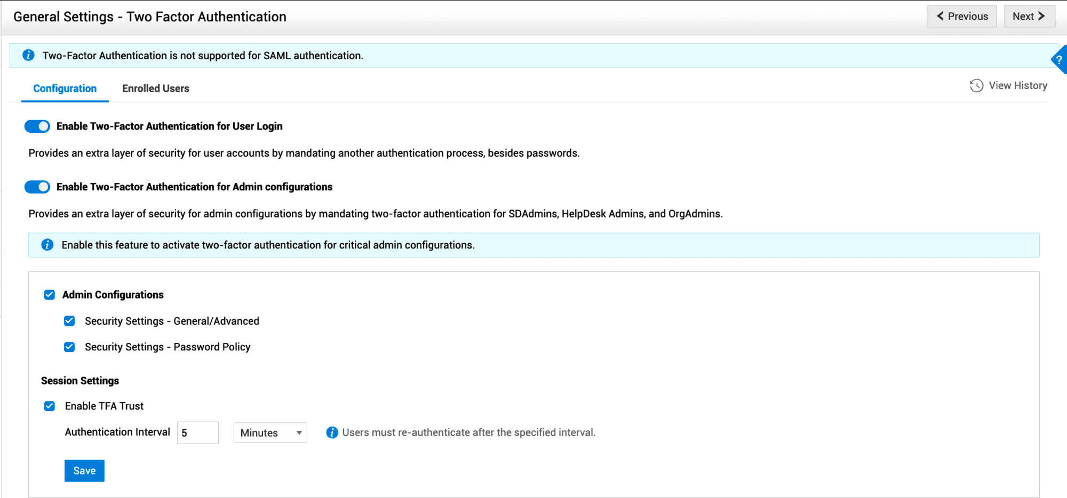Open the Minutes interval unit dropdown
Image resolution: width=1067 pixels, height=498 pixels.
click(x=270, y=432)
